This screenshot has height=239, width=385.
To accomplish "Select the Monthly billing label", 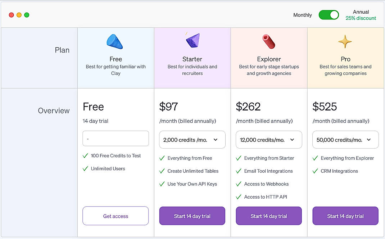I will click(302, 15).
